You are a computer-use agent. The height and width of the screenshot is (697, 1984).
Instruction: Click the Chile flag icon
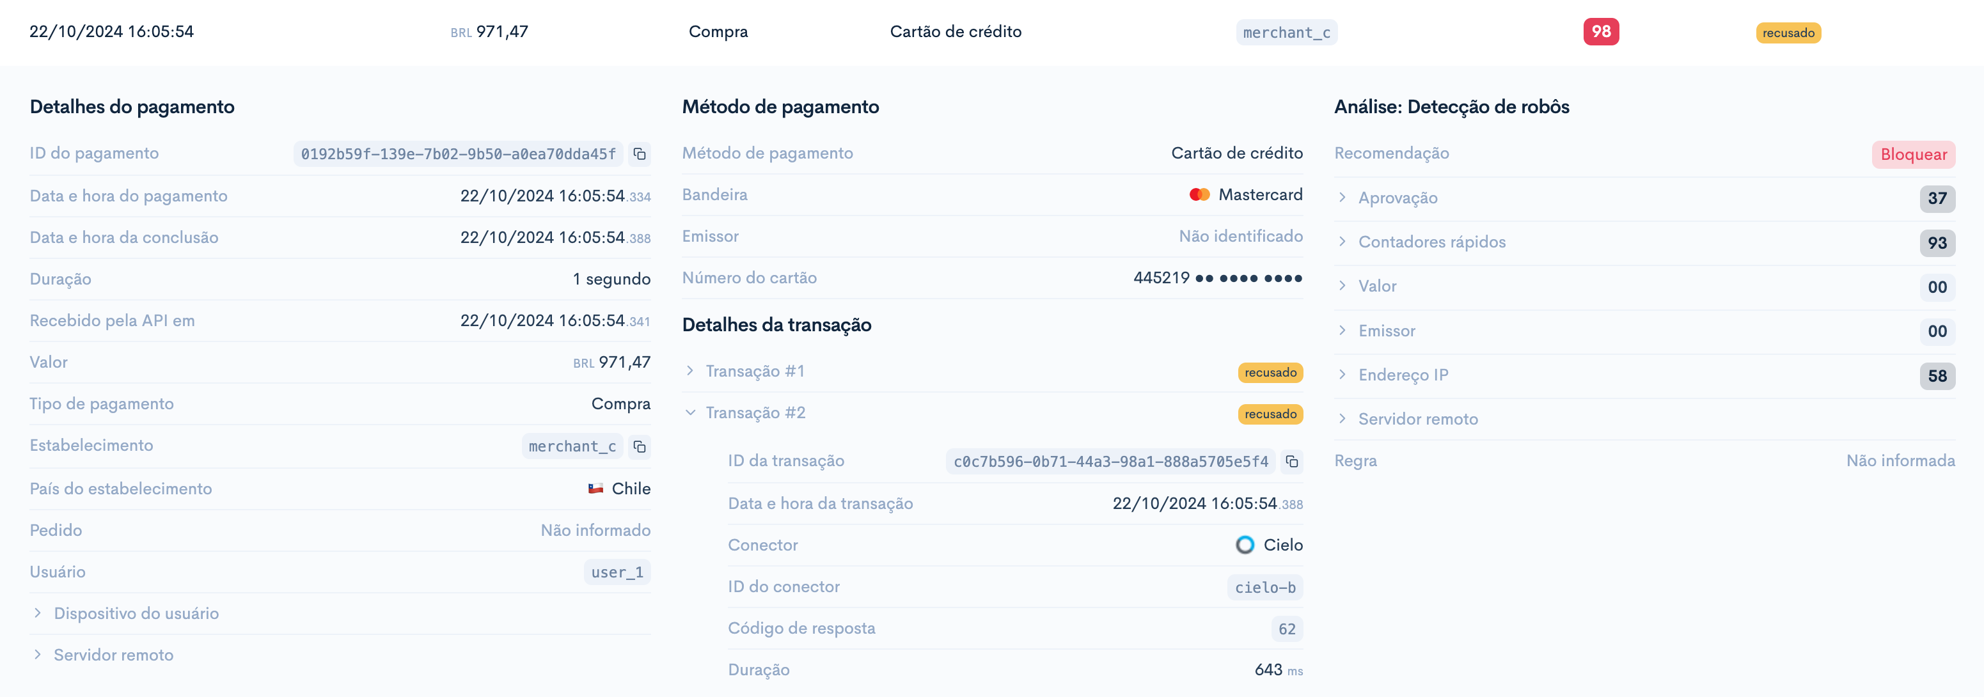point(594,489)
